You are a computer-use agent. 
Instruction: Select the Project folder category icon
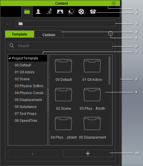(27, 12)
